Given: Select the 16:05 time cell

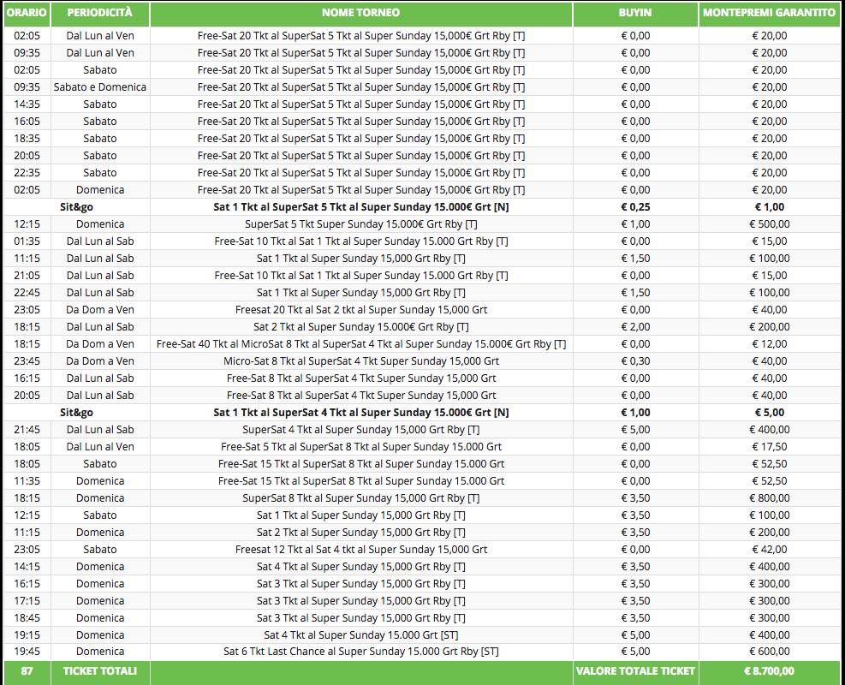Looking at the screenshot, I should 27,122.
